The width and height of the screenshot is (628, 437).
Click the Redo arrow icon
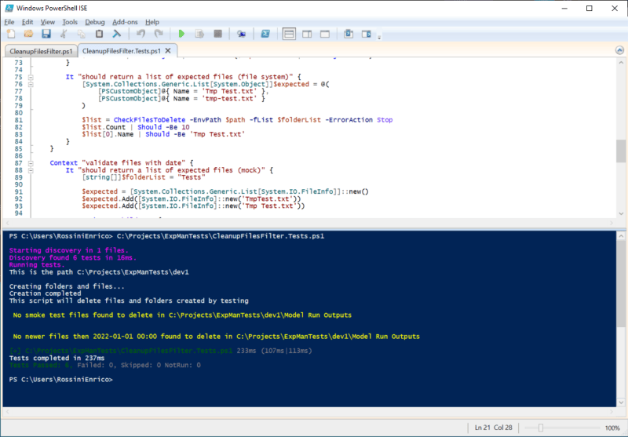159,34
